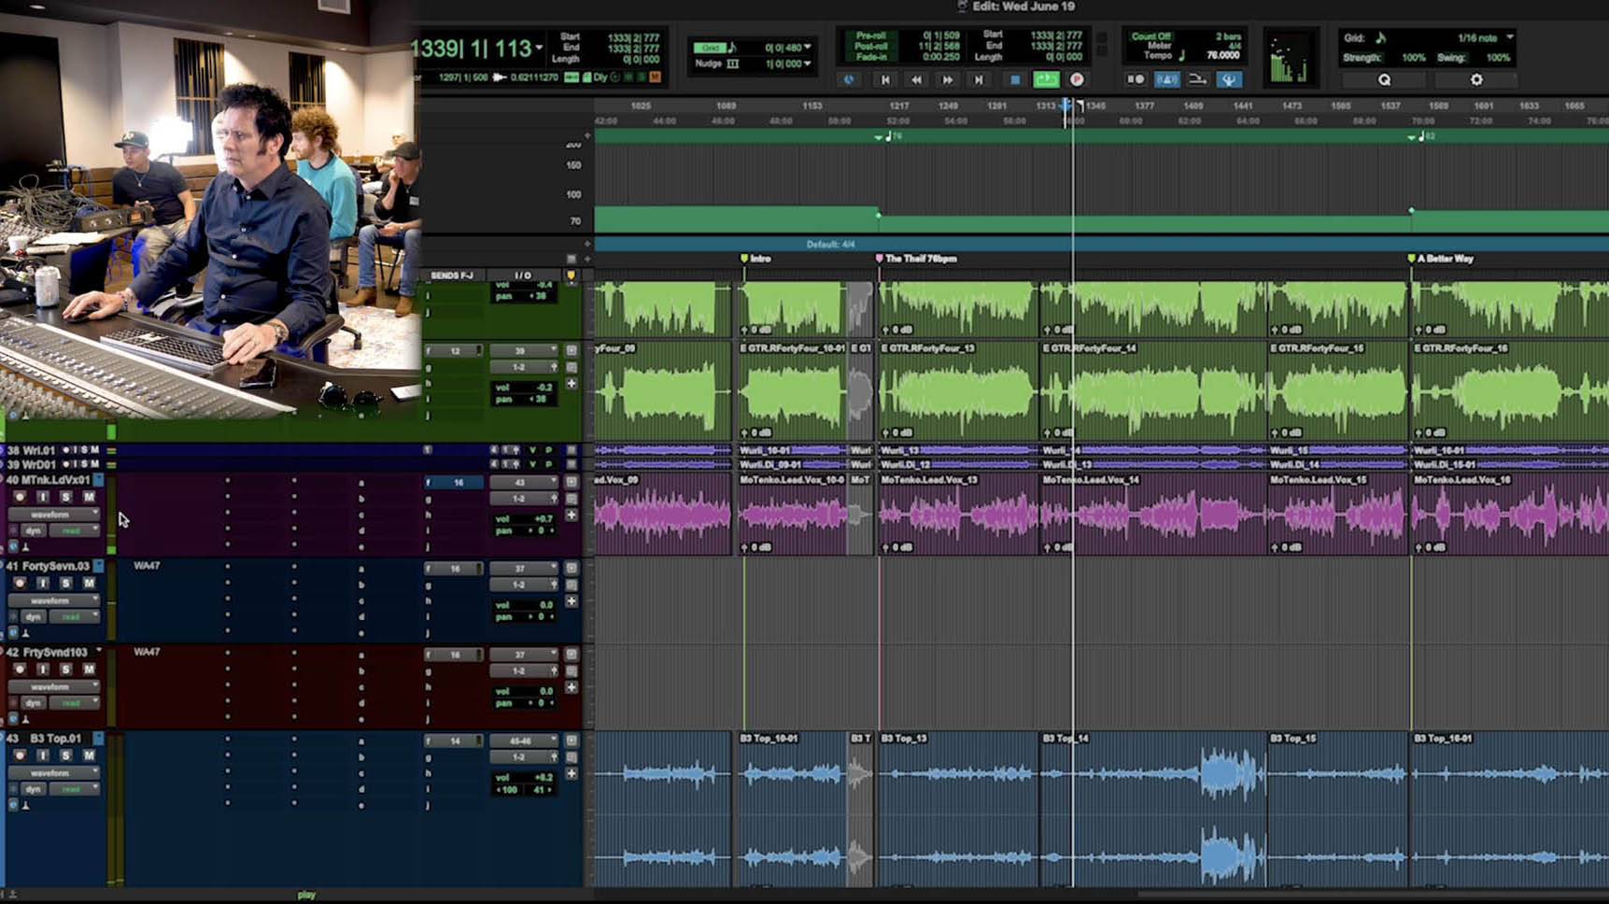Record-enable track 41 FortySevn.03
This screenshot has height=904, width=1609.
tap(20, 583)
